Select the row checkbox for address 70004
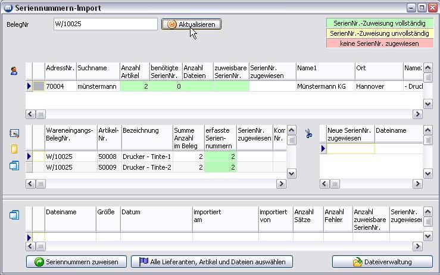Screen dimensions: 440x275 (38, 86)
